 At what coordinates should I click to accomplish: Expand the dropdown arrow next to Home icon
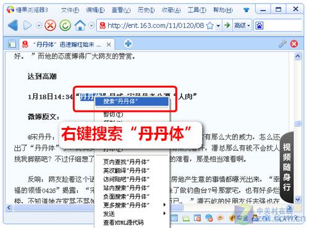[91, 26]
